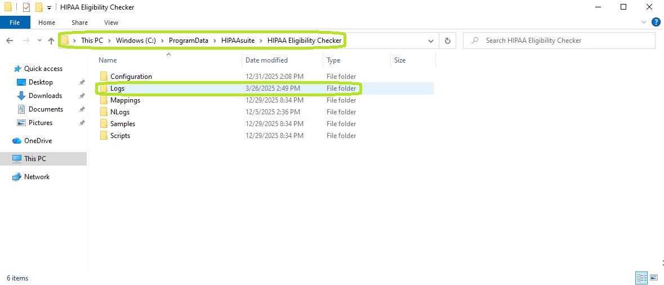Click Configuration date 12/31/2025 2:08 PM

[x=274, y=77]
